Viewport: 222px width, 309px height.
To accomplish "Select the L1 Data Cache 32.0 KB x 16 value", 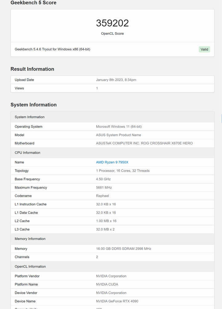I will point(106,212).
